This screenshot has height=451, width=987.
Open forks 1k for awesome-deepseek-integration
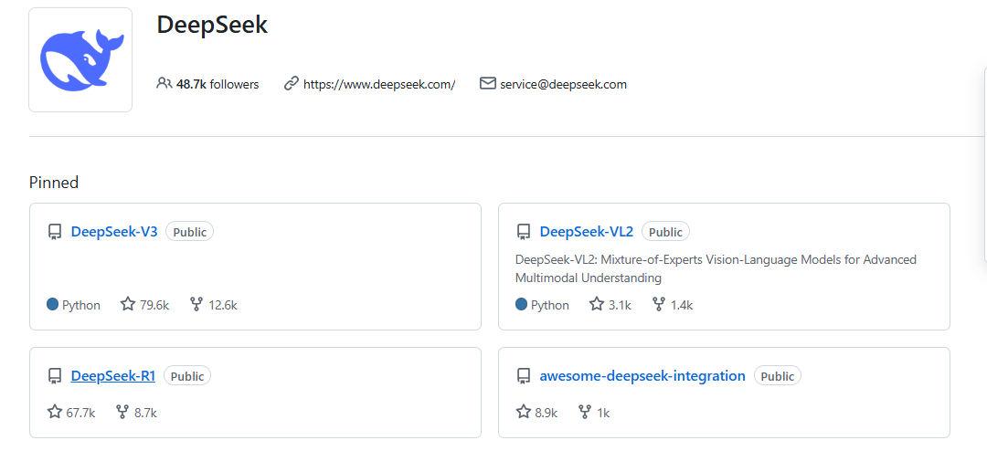tap(594, 413)
